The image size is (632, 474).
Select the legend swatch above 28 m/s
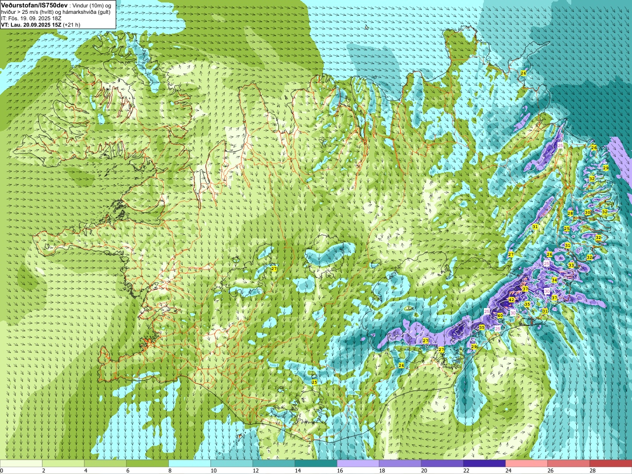[611, 464]
